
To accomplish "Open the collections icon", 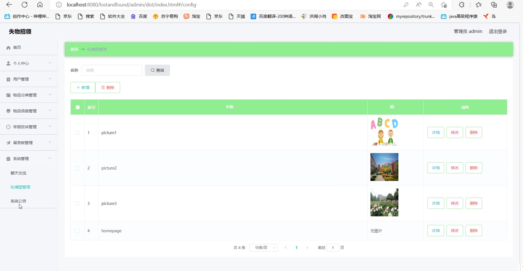I will (x=494, y=5).
